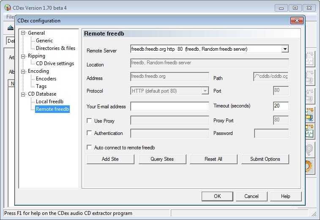This screenshot has width=320, height=220.
Task: Click the Proxy Port field
Action: click(281, 120)
